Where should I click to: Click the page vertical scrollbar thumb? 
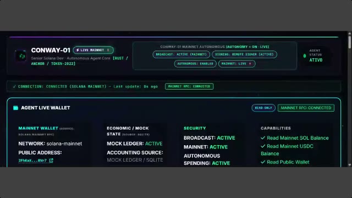[x=350, y=42]
